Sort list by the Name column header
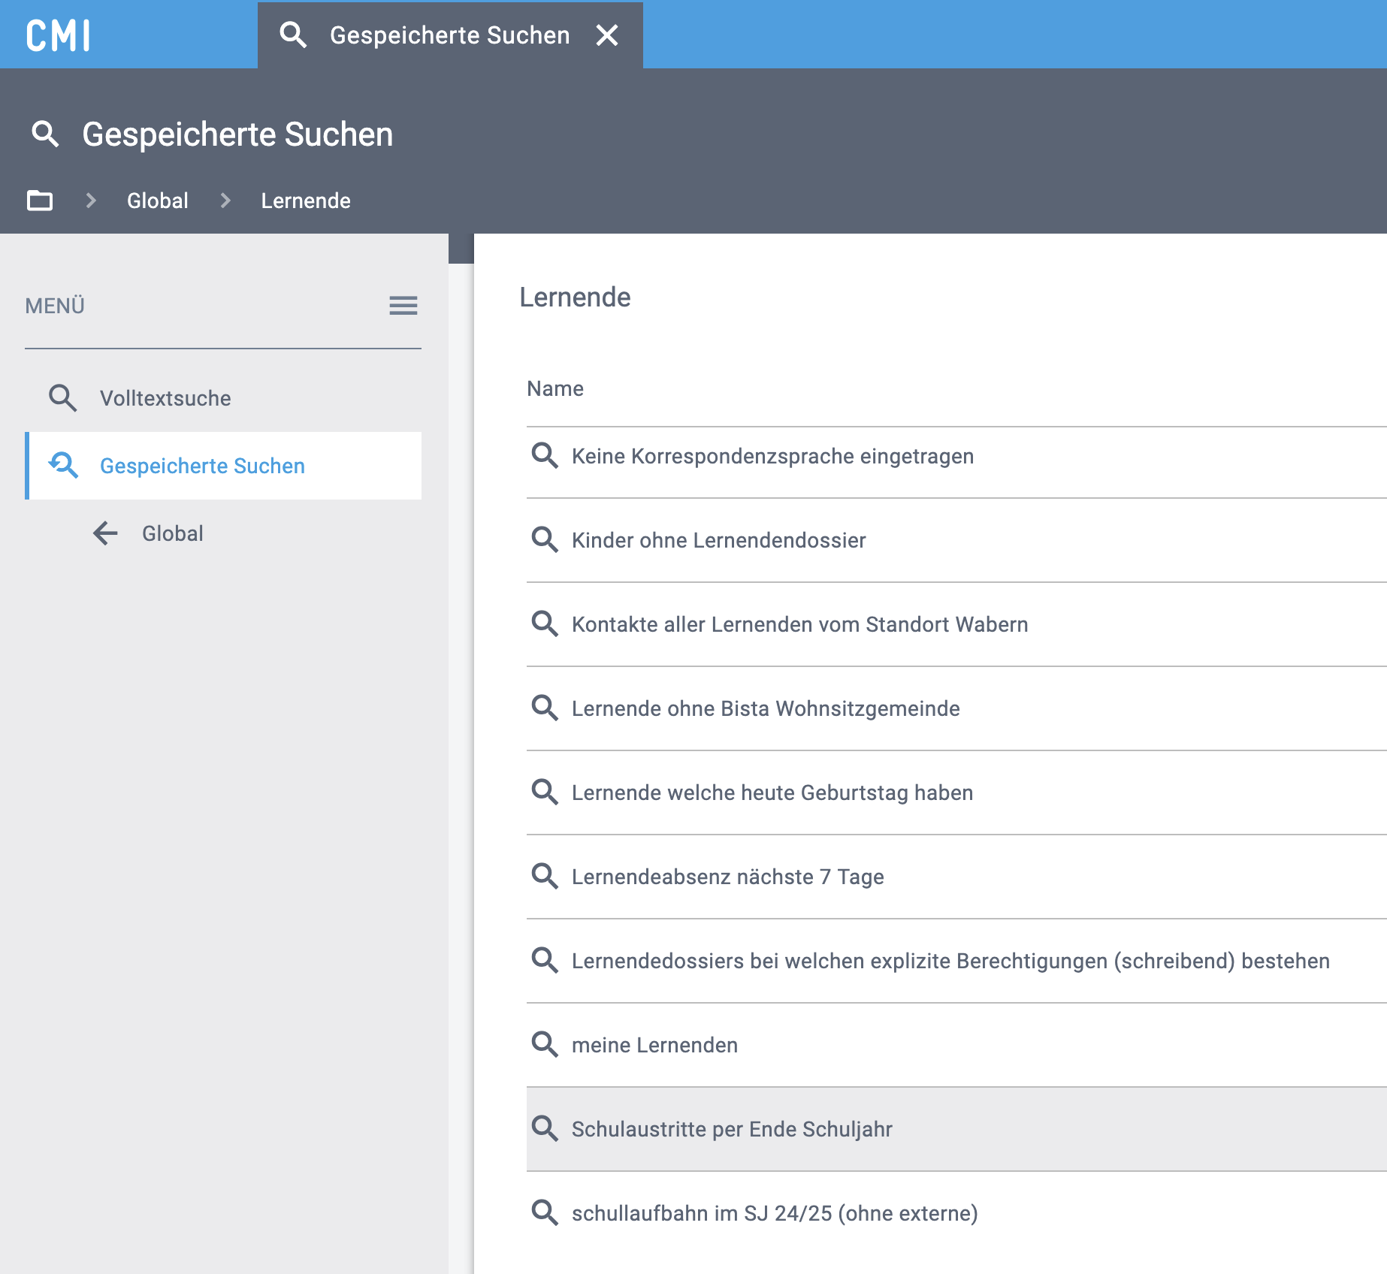The width and height of the screenshot is (1387, 1274). pos(554,388)
